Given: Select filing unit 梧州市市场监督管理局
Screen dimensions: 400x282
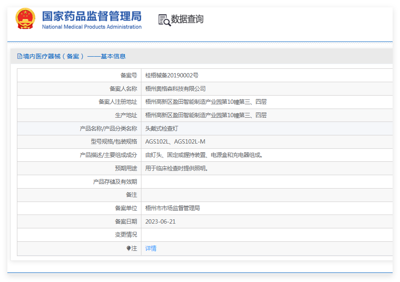Looking at the screenshot, I should pyautogui.click(x=172, y=208).
